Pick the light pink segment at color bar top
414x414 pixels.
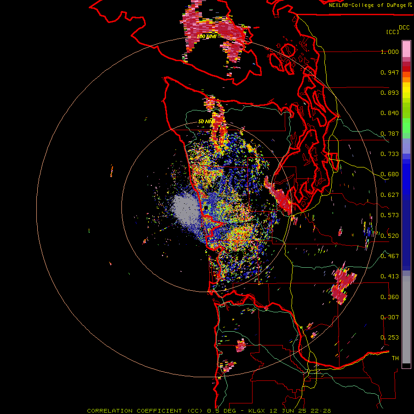pos(406,49)
